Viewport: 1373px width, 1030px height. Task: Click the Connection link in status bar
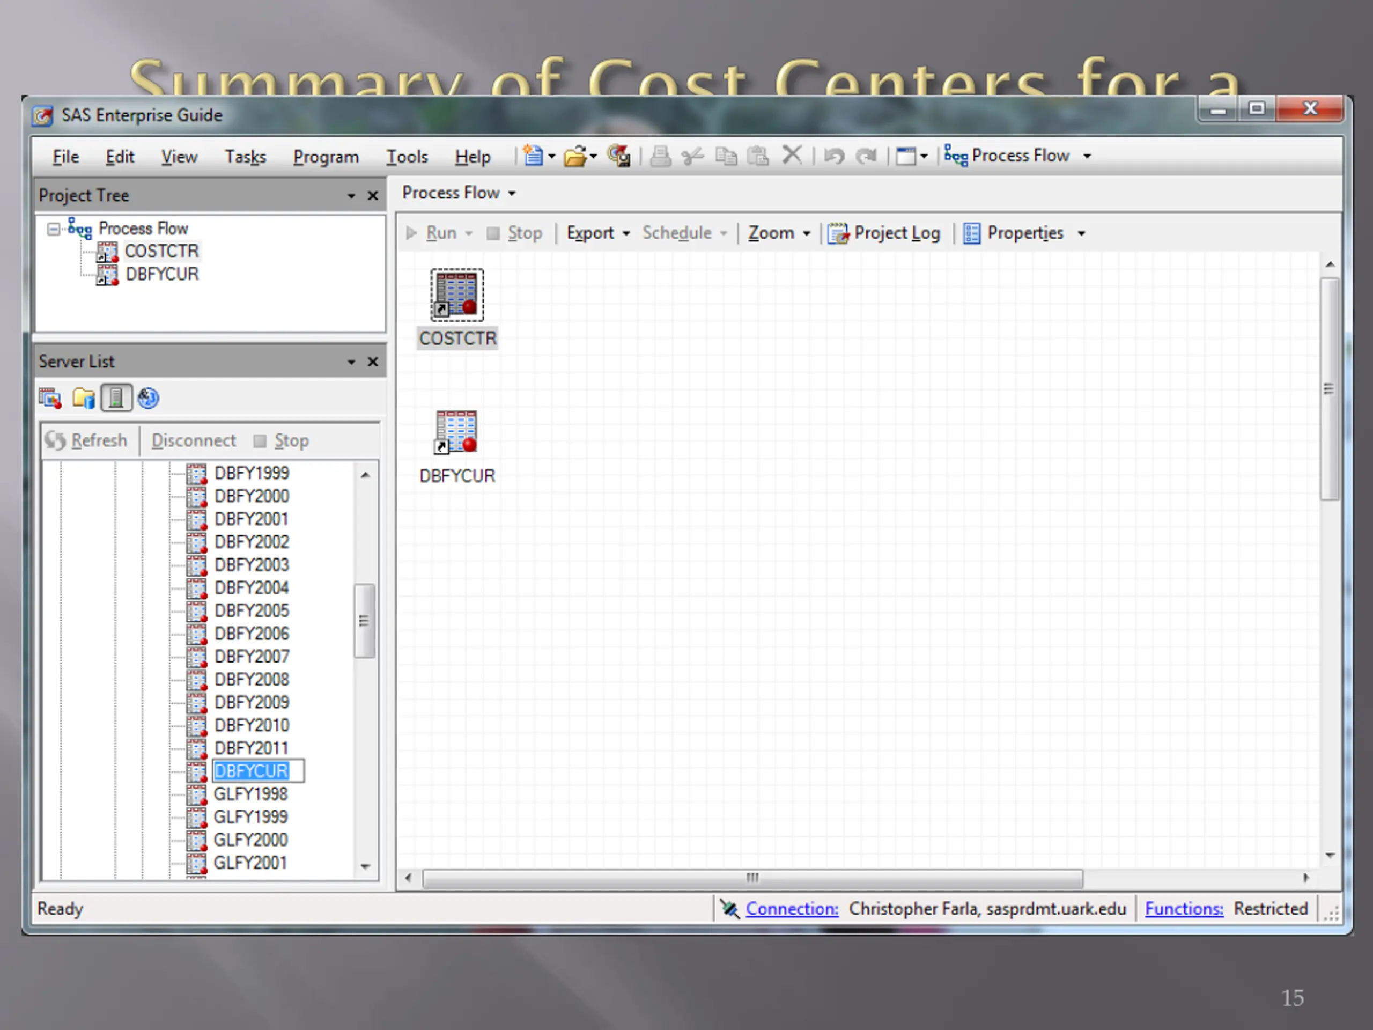coord(792,909)
